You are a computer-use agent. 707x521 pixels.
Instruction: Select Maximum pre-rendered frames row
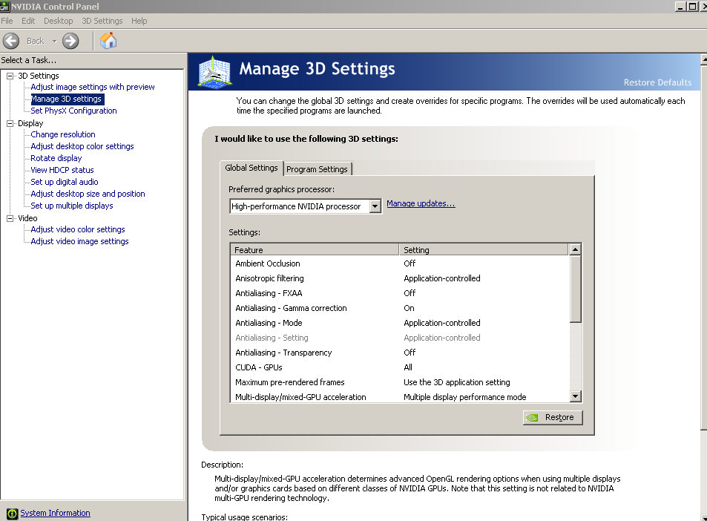pos(399,382)
